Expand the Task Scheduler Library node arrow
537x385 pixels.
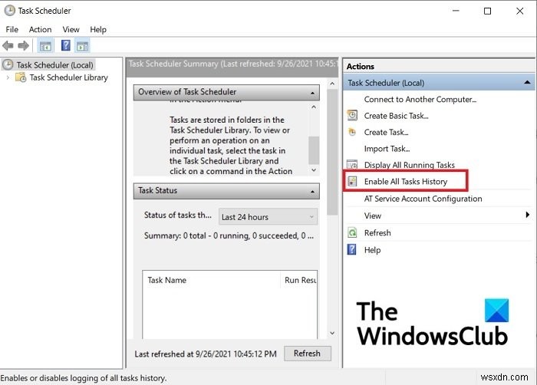click(x=8, y=77)
